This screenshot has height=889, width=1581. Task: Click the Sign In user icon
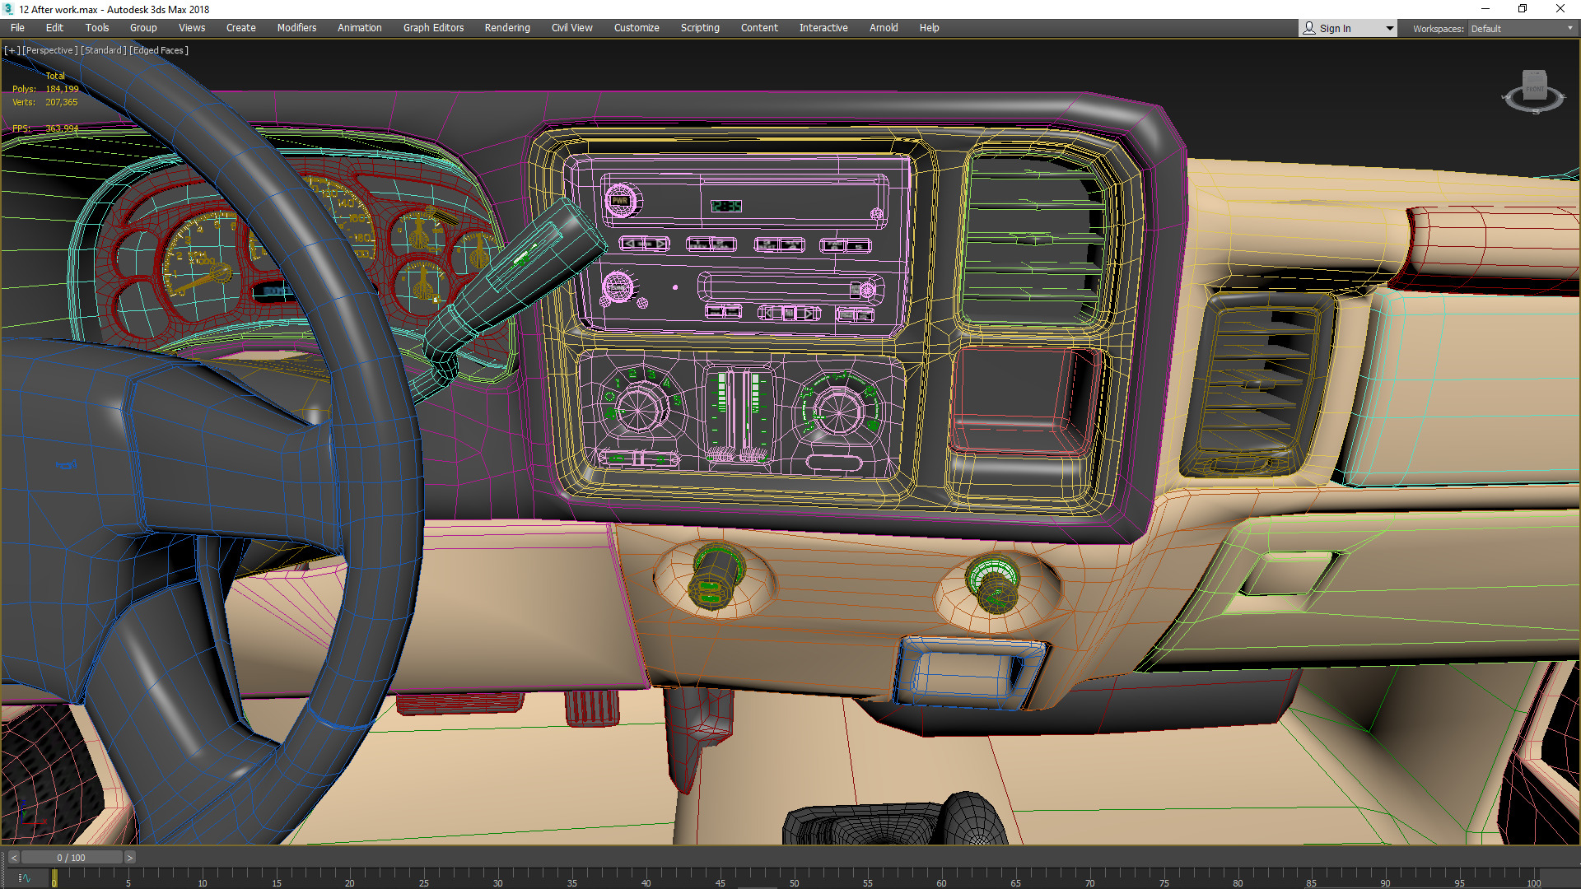1309,28
